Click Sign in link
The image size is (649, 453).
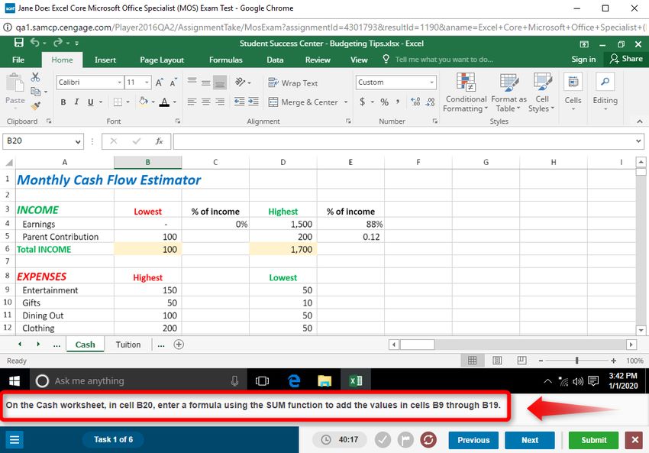point(583,60)
